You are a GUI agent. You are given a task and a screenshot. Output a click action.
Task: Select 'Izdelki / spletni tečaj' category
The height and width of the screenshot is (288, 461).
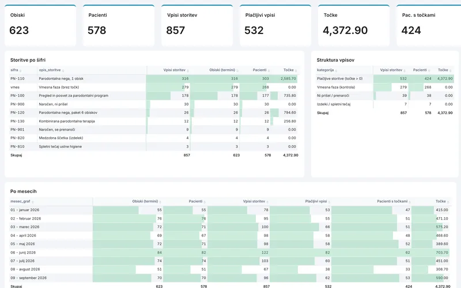[334, 104]
